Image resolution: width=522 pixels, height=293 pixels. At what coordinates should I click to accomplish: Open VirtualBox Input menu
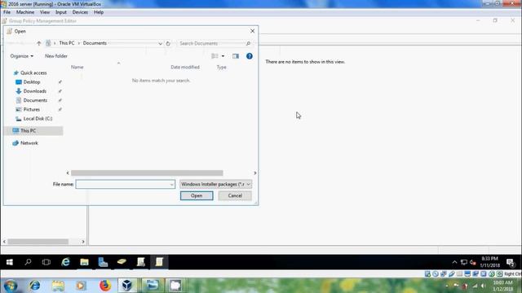[61, 12]
